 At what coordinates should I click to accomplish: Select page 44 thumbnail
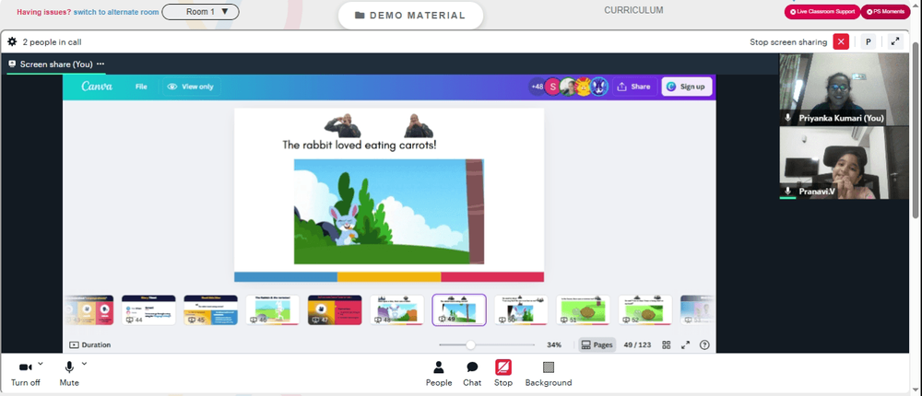[x=148, y=309]
